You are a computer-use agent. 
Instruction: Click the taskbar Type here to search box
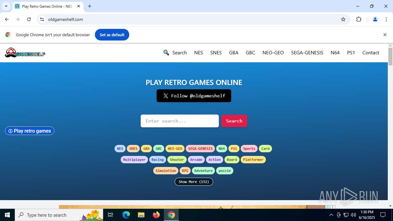[59, 215]
